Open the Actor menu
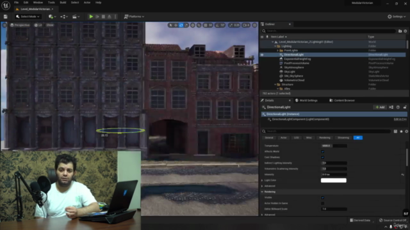 pyautogui.click(x=87, y=3)
